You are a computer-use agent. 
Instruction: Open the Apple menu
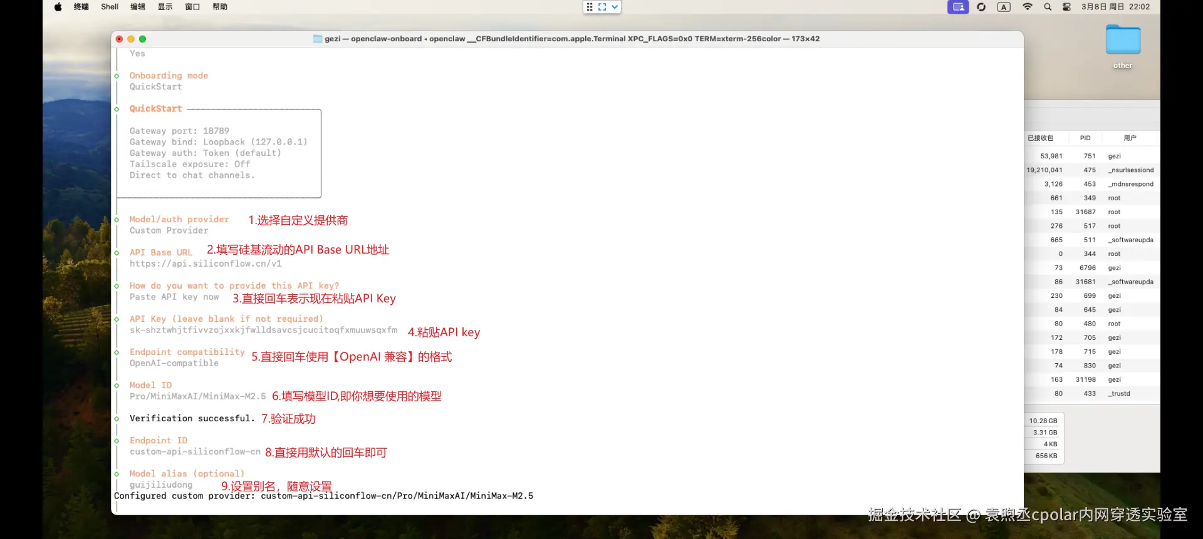(x=58, y=7)
